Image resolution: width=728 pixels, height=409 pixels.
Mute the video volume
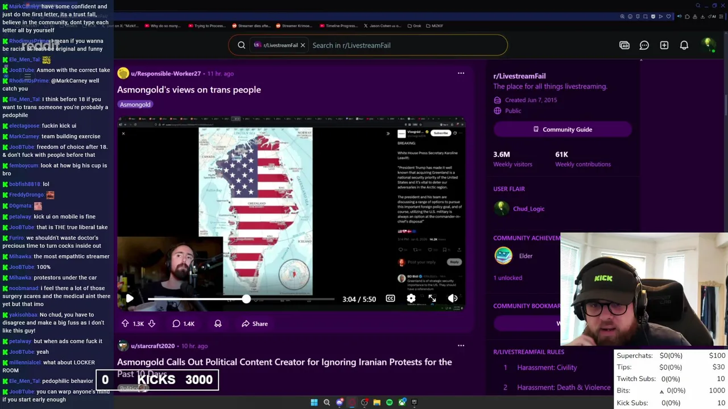[453, 299]
